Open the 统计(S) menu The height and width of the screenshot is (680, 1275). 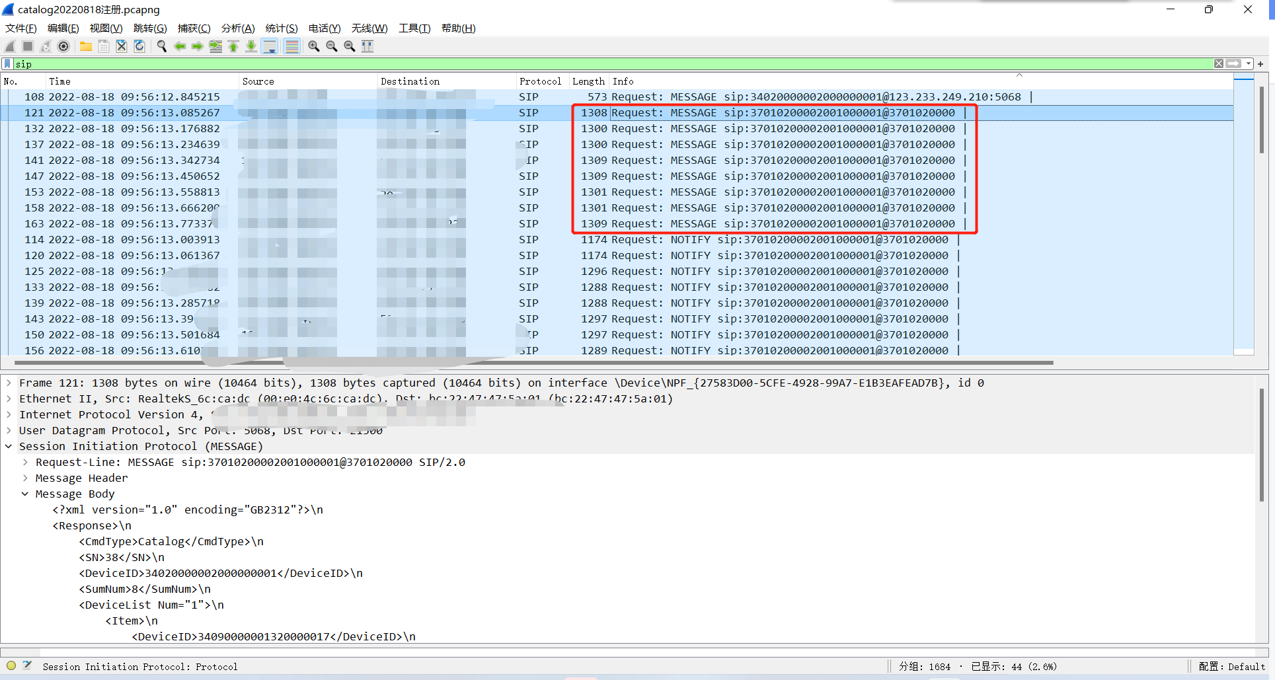(x=282, y=28)
